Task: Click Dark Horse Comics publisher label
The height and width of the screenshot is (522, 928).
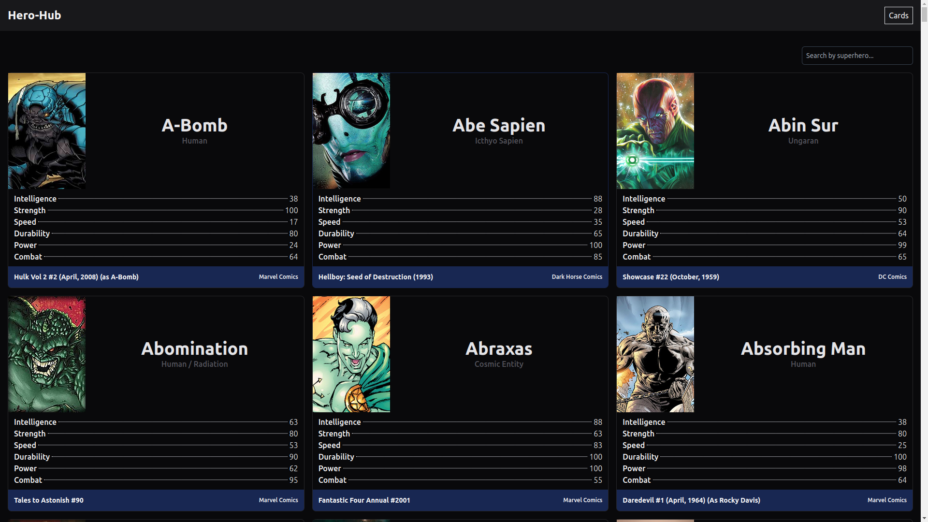Action: (x=577, y=277)
